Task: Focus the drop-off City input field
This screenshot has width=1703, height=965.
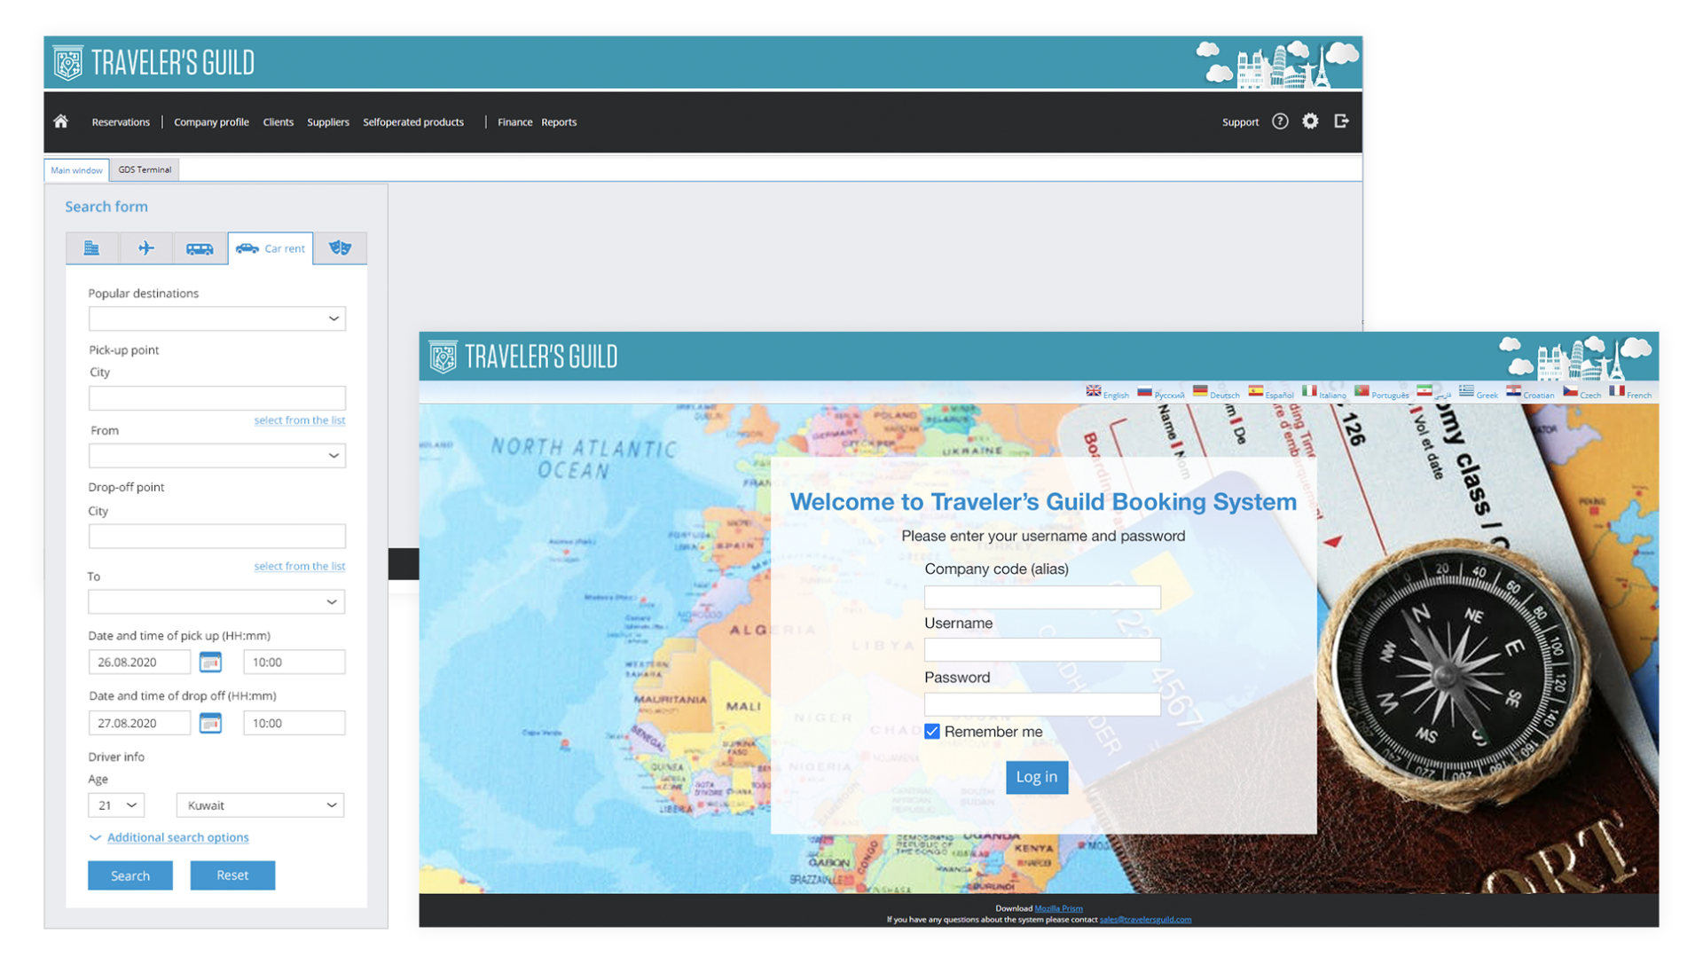Action: point(216,537)
